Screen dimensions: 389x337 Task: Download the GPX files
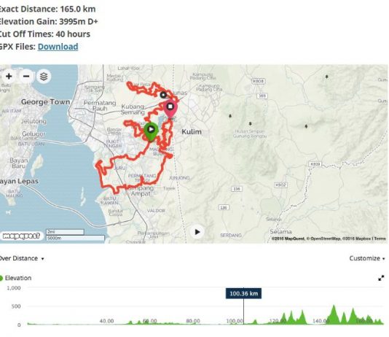(58, 47)
